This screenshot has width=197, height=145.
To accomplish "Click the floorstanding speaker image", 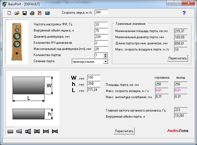I will tap(17, 42).
